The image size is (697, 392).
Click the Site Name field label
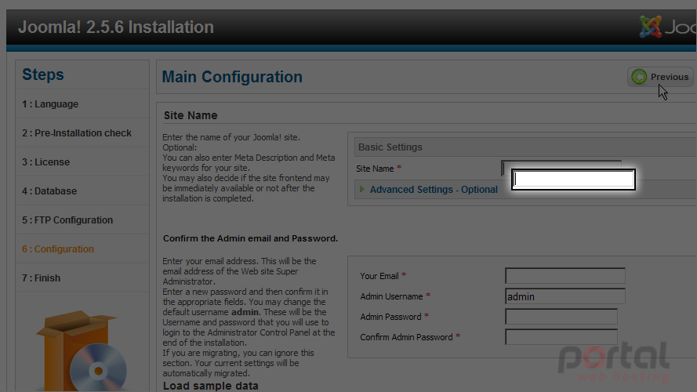click(x=375, y=169)
